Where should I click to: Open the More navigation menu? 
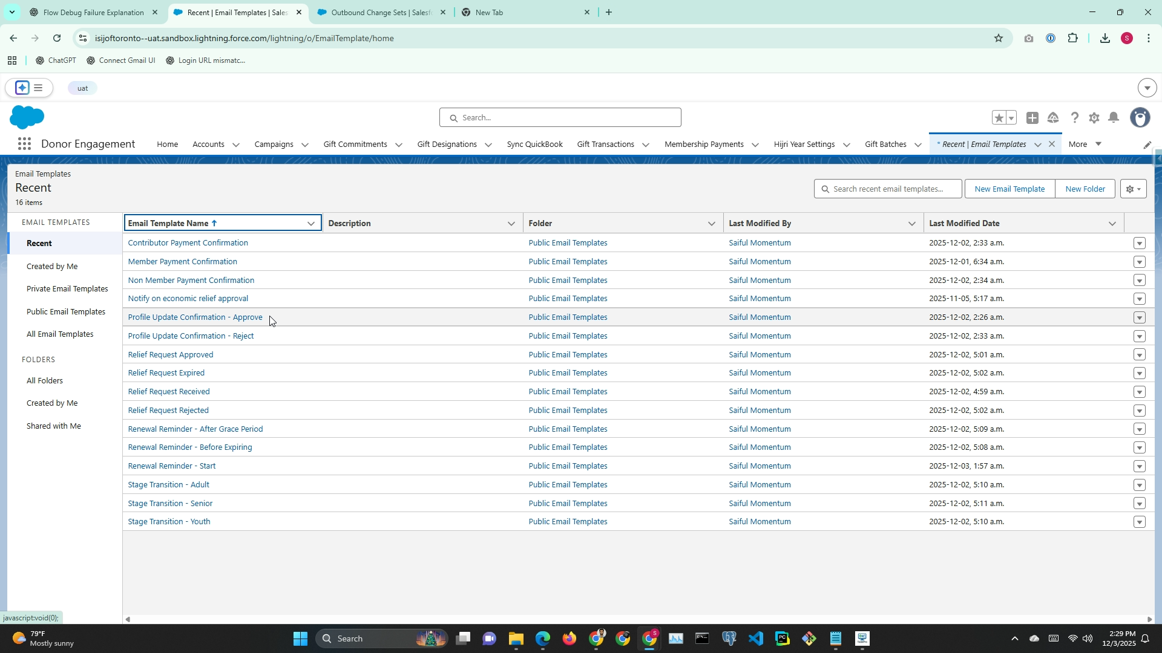pos(1085,144)
